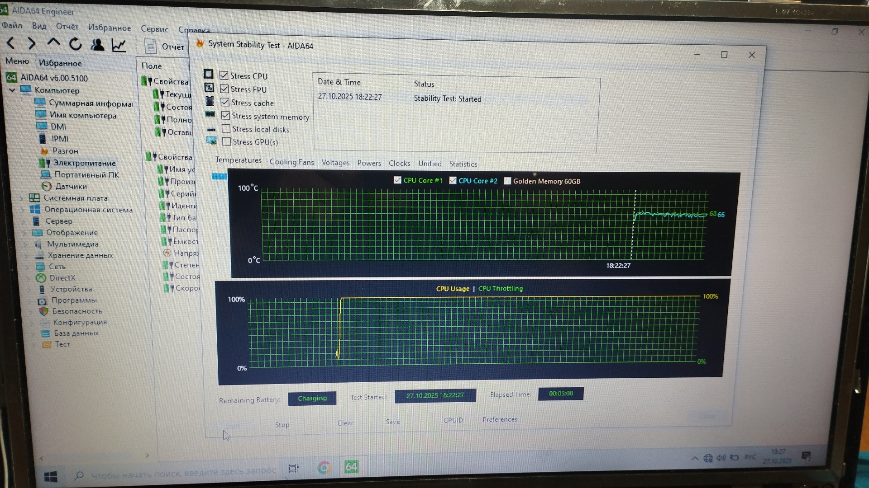Uncheck Stress CPU checkbox
869x488 pixels.
pos(224,75)
